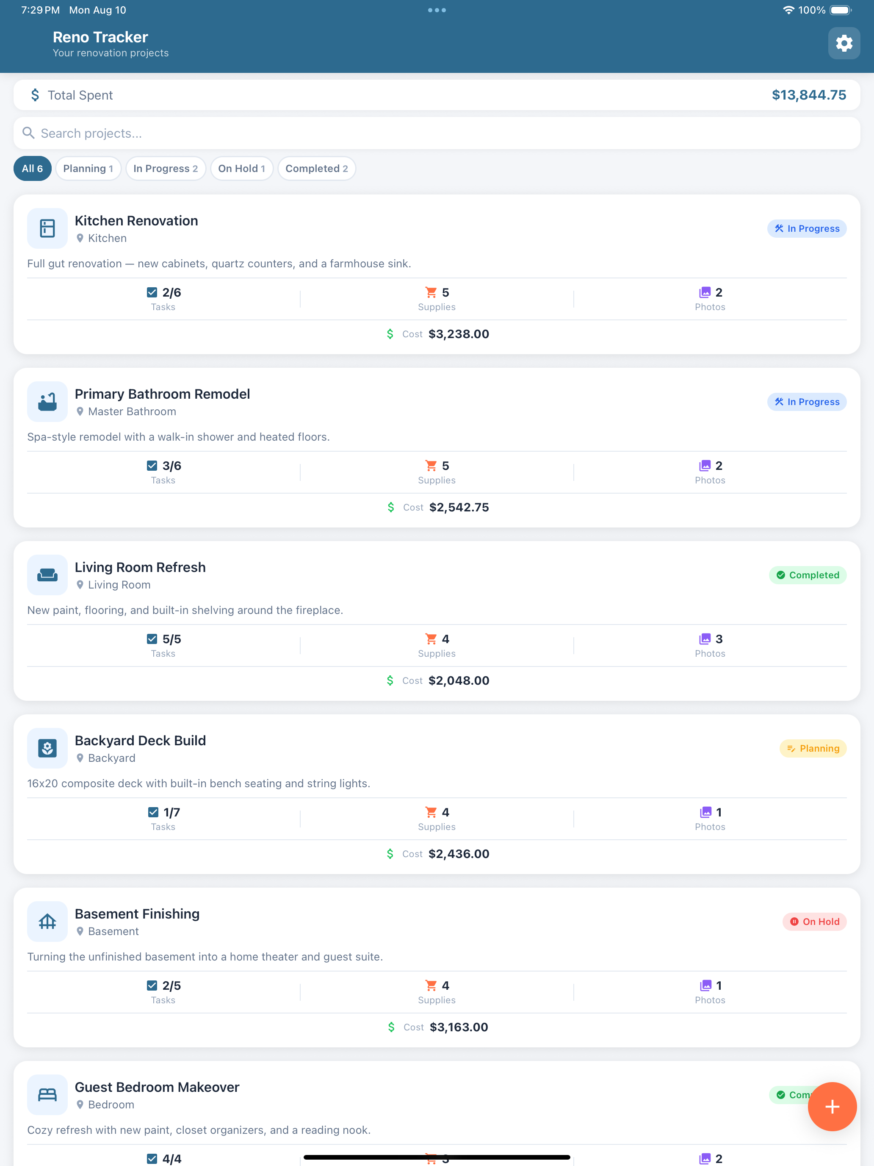Tap Completed badge on Living Room Refresh
The image size is (874, 1166).
tap(808, 575)
